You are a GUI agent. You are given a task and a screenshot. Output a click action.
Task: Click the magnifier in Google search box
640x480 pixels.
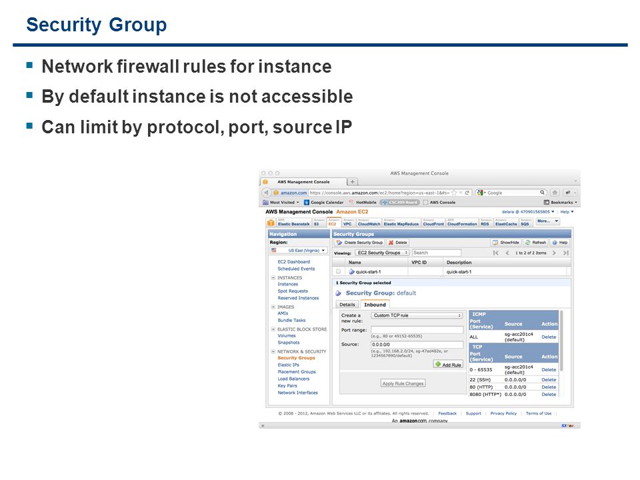click(x=543, y=192)
